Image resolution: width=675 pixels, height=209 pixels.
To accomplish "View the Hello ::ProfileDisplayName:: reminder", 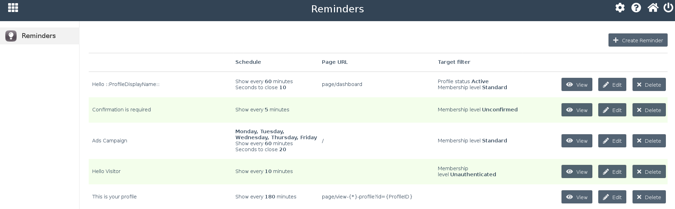I will (576, 85).
